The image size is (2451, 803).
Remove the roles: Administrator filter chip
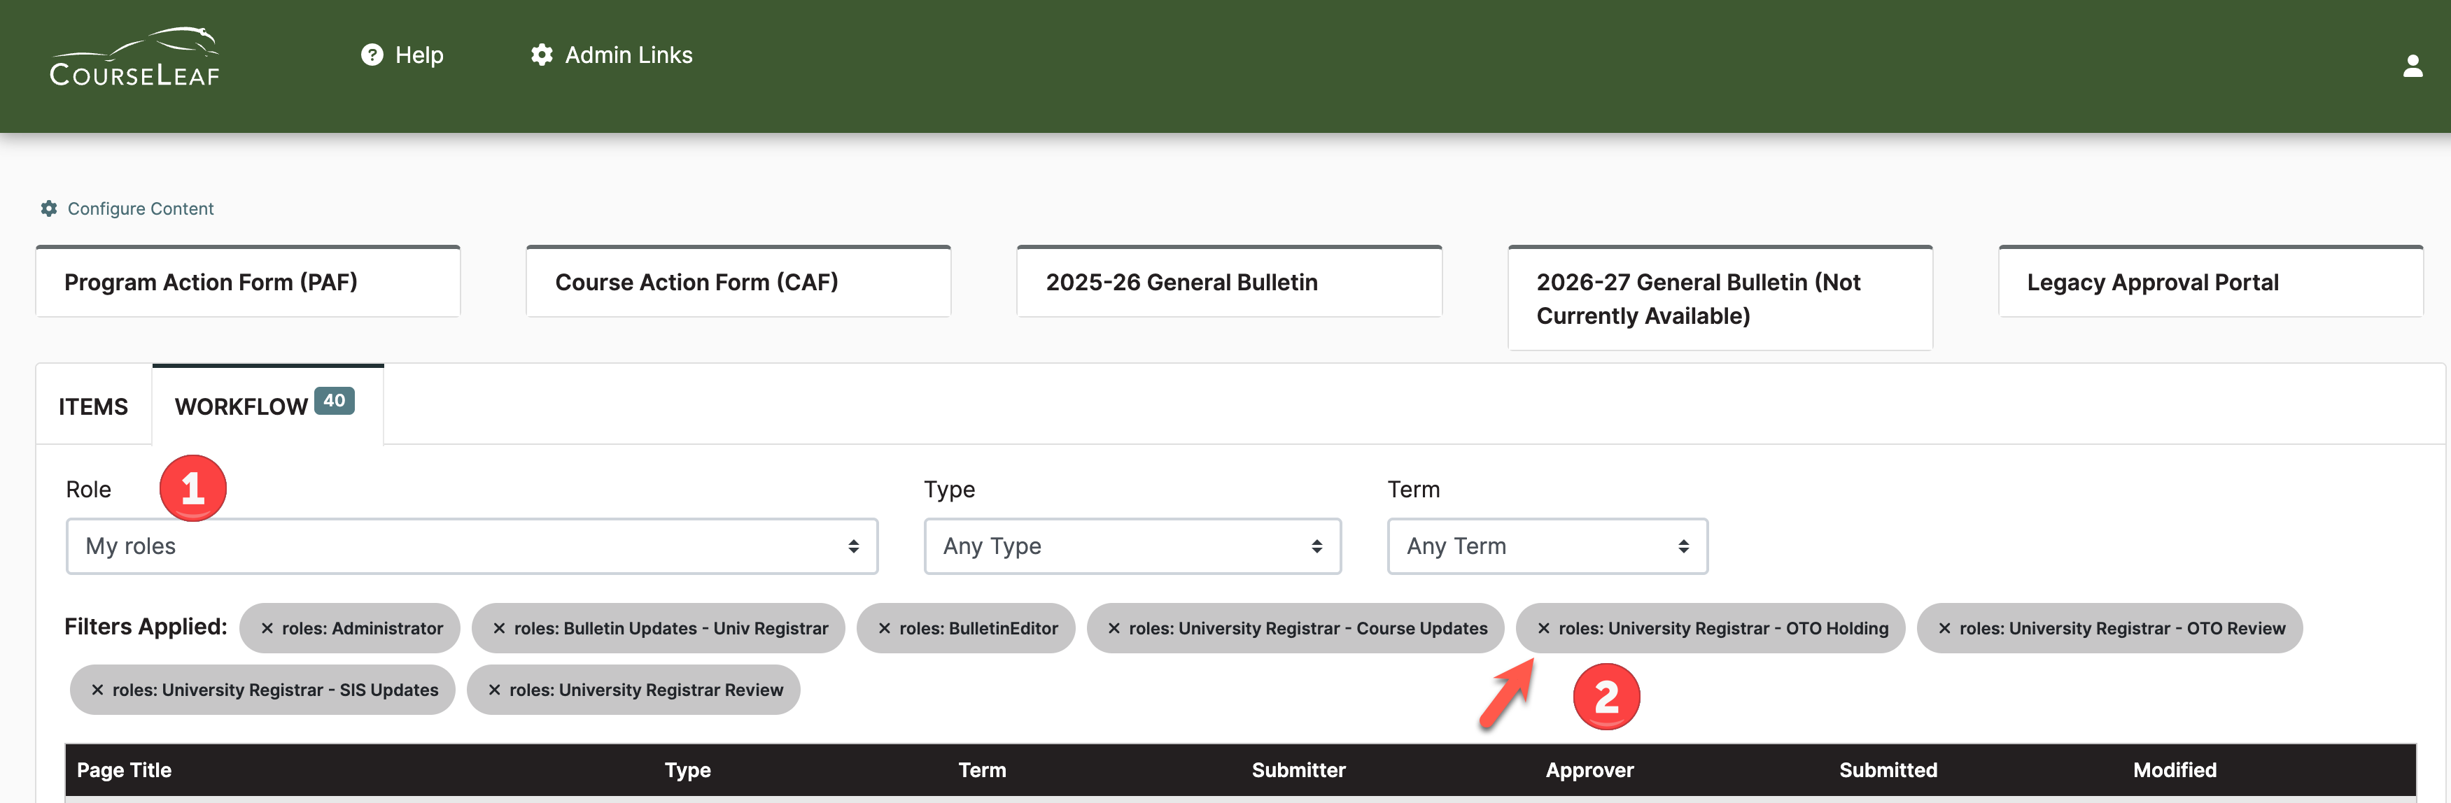point(267,628)
